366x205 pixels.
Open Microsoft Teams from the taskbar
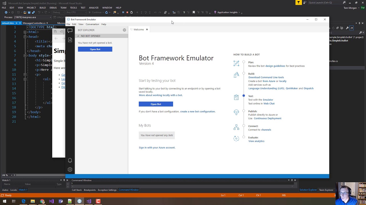[61, 201]
